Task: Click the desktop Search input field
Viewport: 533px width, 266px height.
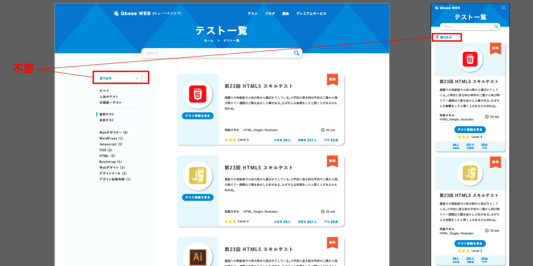Action: pyautogui.click(x=222, y=53)
